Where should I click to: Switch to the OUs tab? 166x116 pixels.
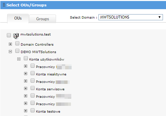point(18,19)
